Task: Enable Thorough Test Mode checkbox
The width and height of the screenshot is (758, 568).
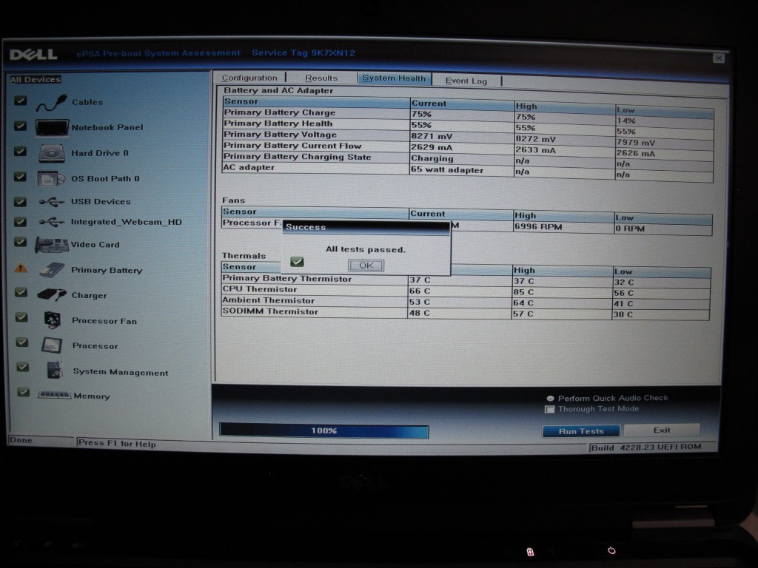Action: [549, 409]
